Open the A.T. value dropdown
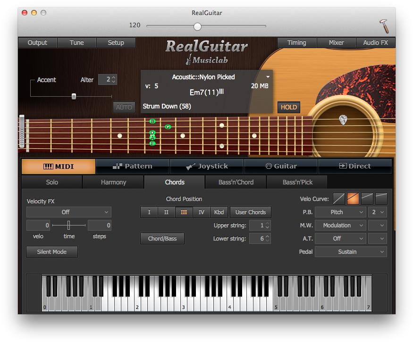Image resolution: width=413 pixels, height=342 pixels. coord(378,239)
